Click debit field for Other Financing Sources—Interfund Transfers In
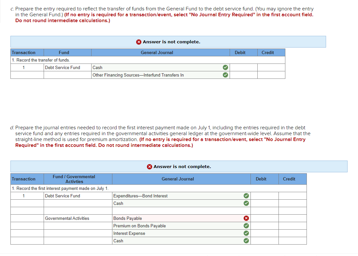Image resolution: width=358 pixels, height=256 pixels. (244, 75)
